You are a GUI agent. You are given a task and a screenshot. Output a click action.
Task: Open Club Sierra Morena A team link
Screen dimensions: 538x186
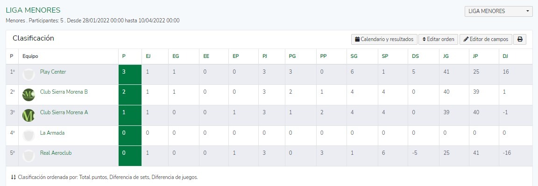[x=64, y=112]
